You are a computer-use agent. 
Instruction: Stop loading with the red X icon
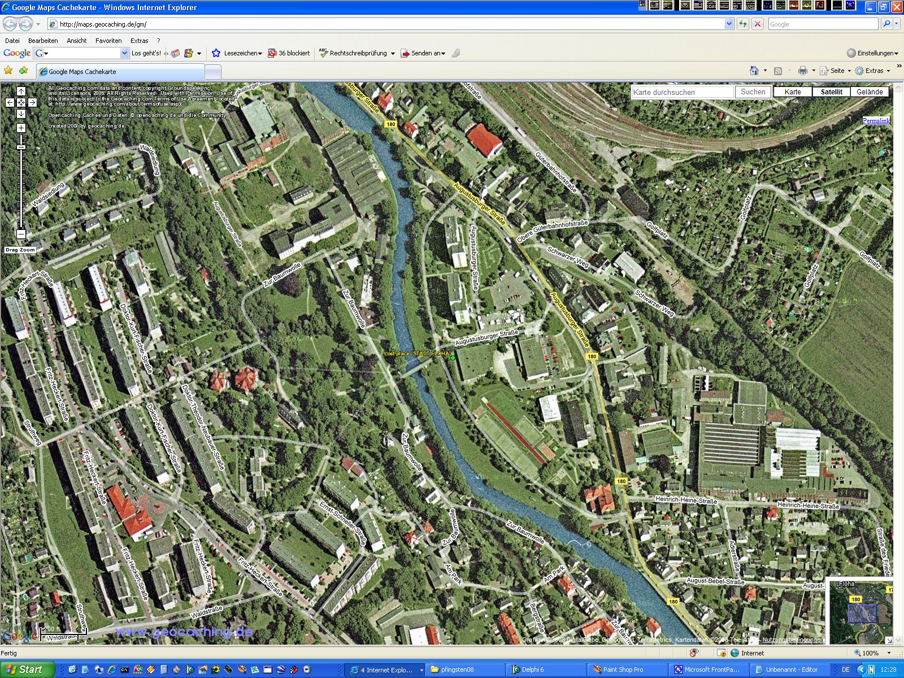coord(758,24)
